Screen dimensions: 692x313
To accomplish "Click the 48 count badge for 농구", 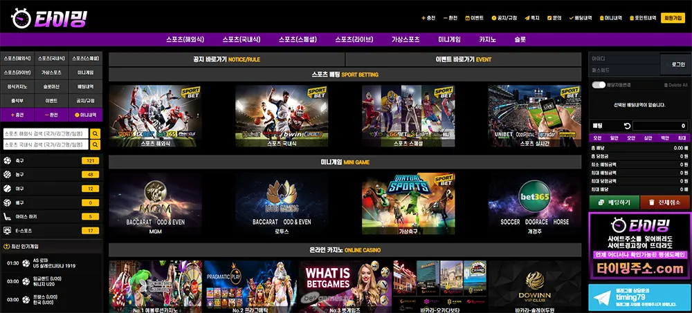I will pos(91,175).
